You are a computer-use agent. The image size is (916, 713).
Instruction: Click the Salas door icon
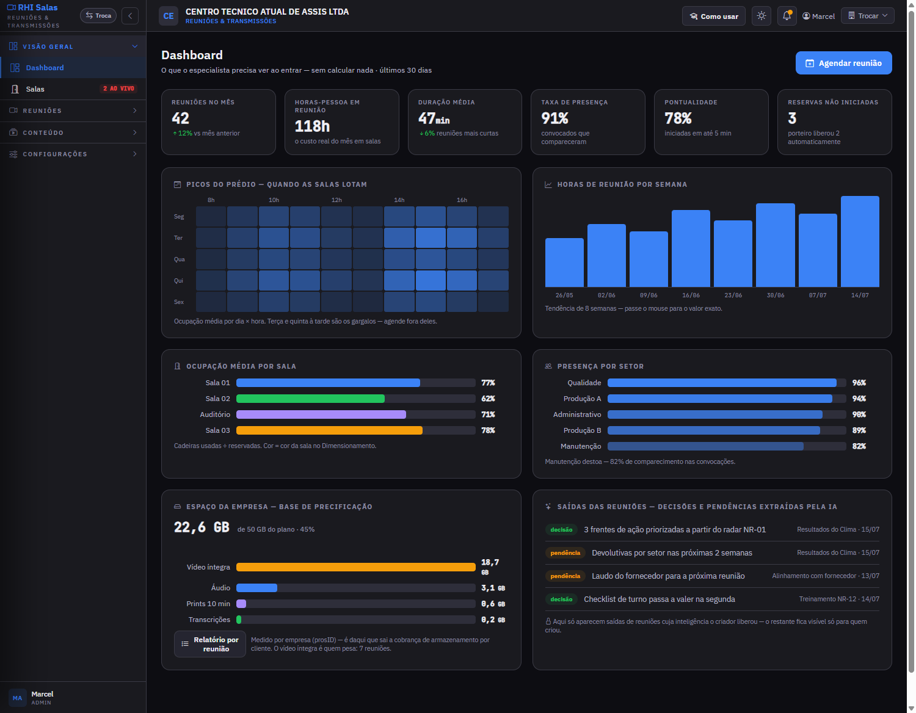[15, 89]
